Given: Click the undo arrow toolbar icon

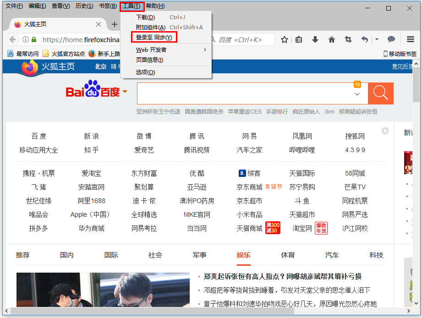Looking at the screenshot, I should 365,40.
